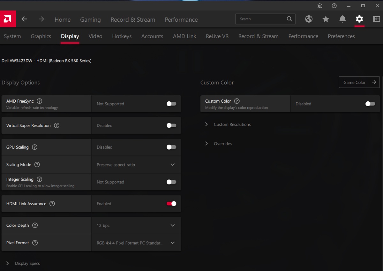Show Integer Scaling help icon

pos(40,179)
